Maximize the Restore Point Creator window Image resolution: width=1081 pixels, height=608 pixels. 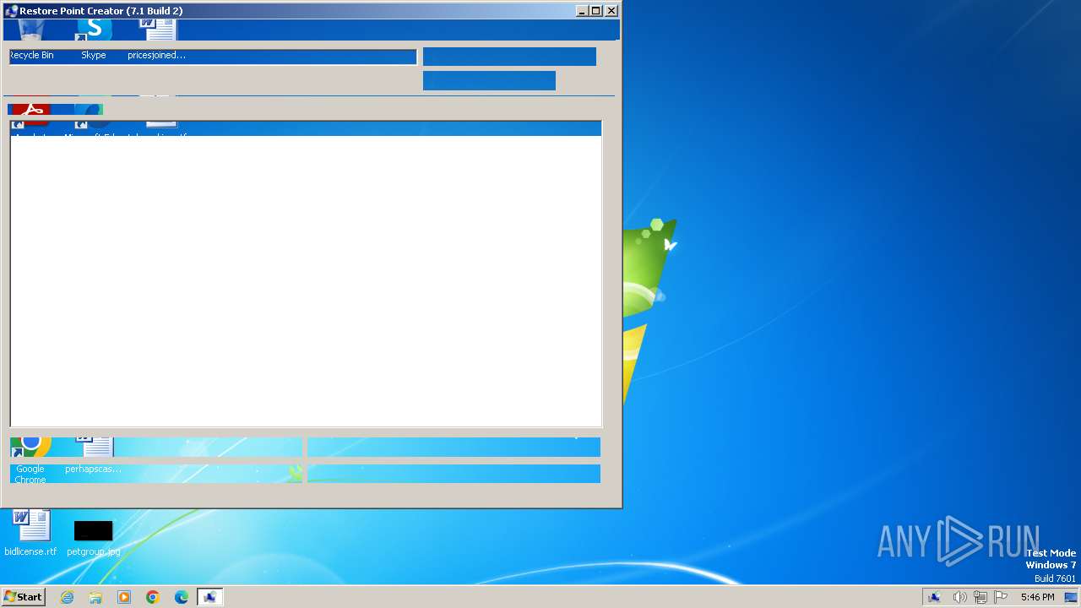click(x=596, y=11)
